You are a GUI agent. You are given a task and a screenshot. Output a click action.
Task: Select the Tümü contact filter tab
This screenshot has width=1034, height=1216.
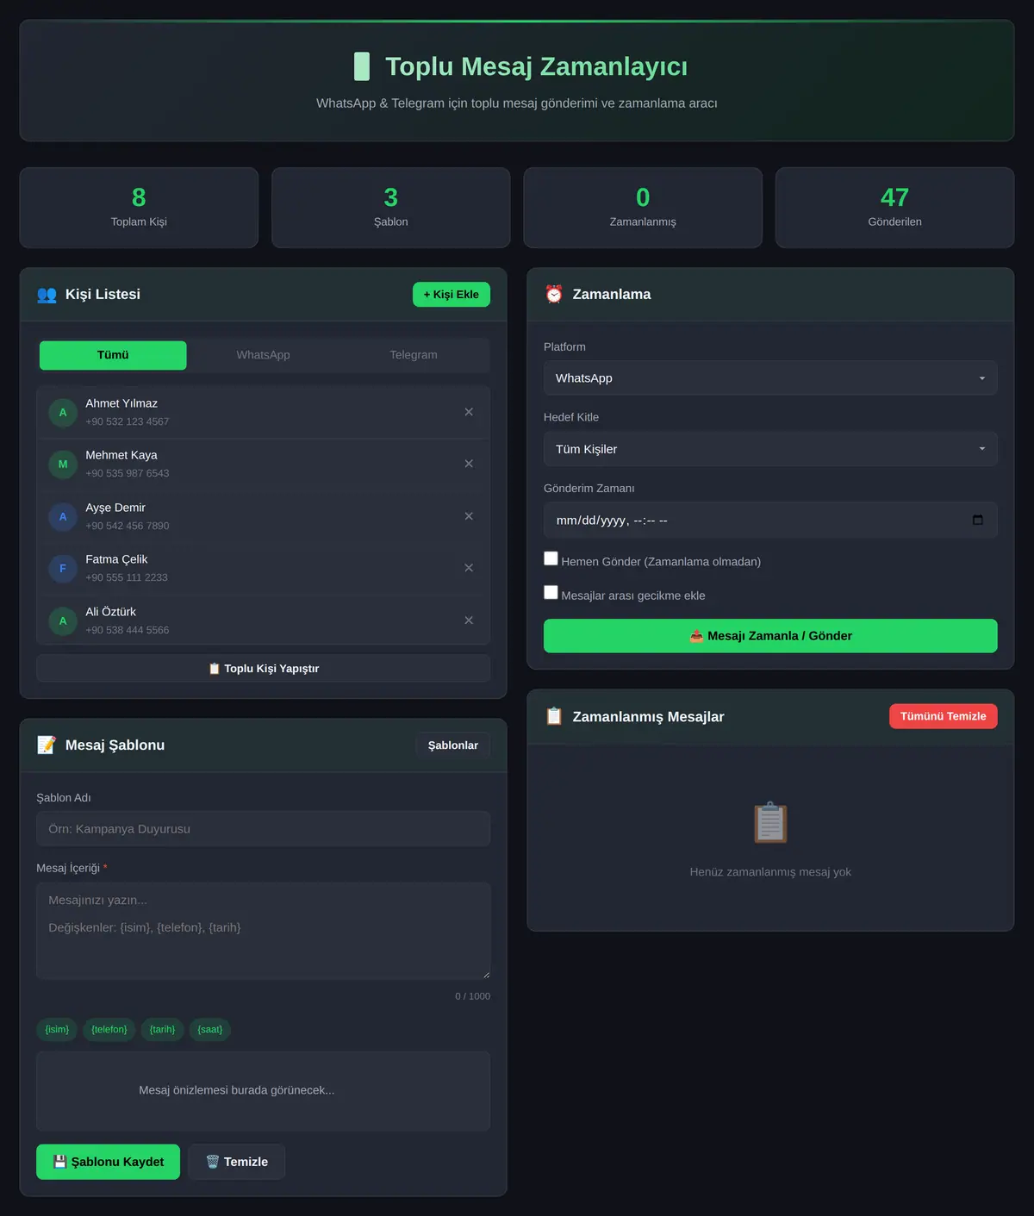point(113,355)
